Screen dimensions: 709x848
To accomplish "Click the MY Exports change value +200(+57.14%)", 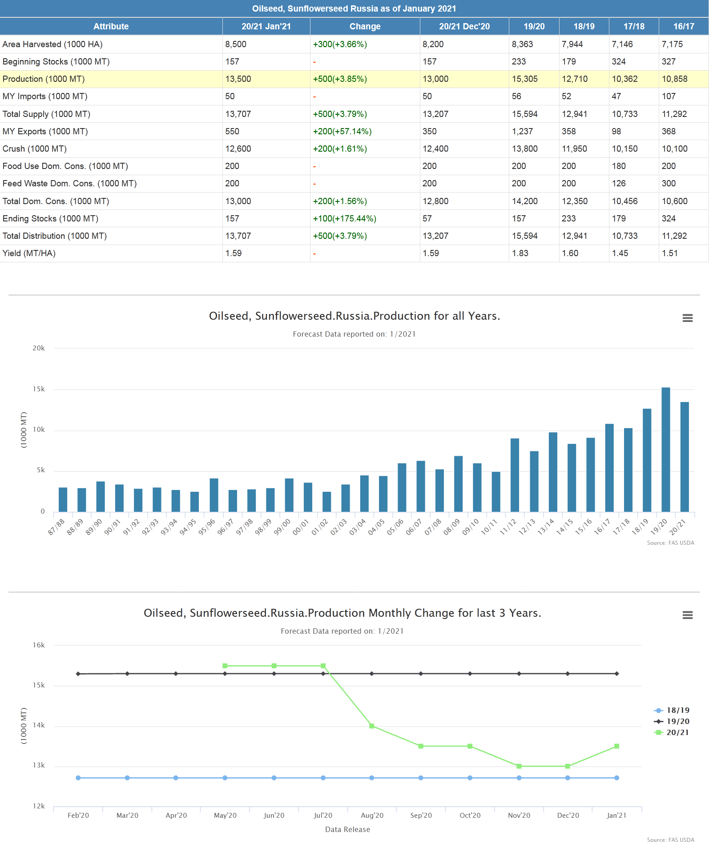I will pos(342,132).
